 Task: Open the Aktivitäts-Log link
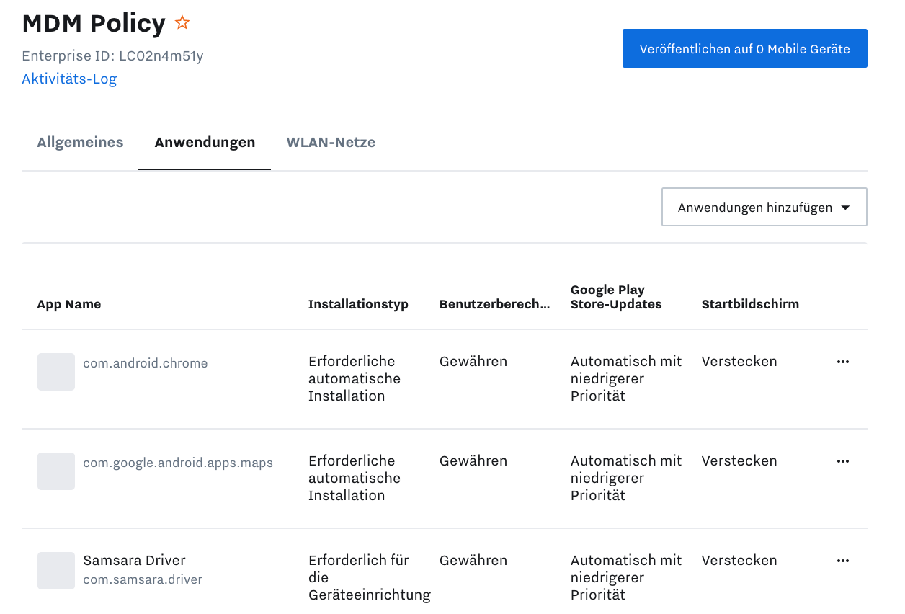[x=69, y=79]
